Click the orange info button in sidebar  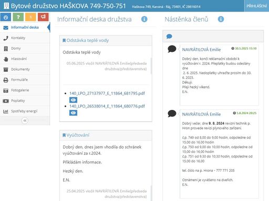(30, 17)
